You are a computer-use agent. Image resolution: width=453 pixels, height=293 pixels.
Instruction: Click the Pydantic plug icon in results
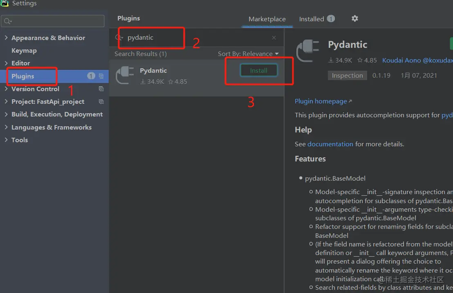[x=125, y=75]
